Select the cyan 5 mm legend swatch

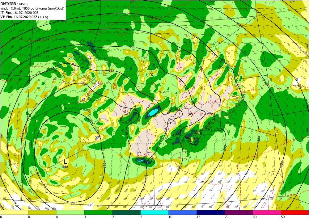(x=154, y=213)
